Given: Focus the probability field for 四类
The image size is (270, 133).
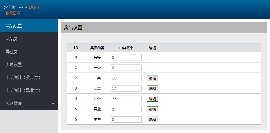Looking at the screenshot, I should (126, 99).
